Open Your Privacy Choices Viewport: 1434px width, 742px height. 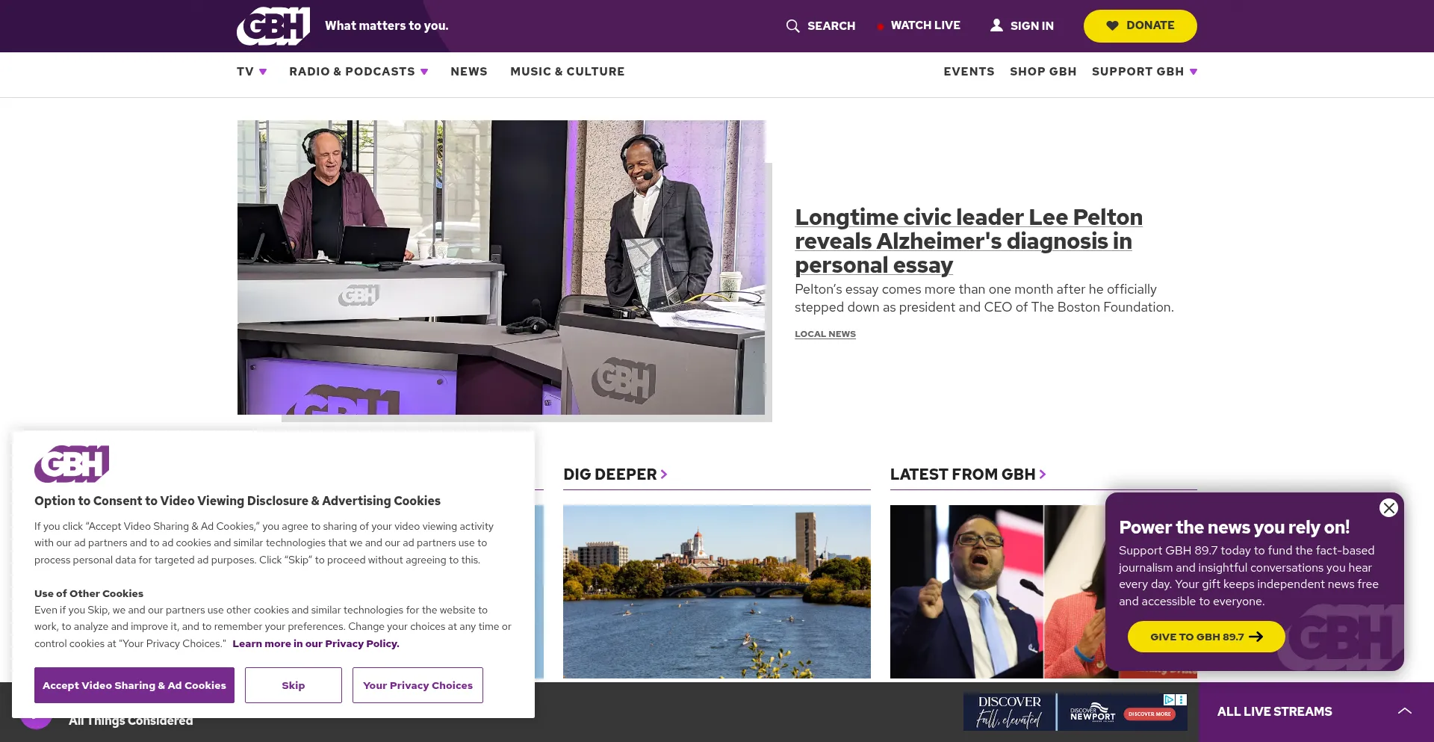point(418,685)
